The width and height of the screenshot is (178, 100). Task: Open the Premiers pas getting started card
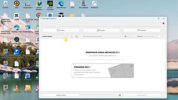click(x=103, y=71)
